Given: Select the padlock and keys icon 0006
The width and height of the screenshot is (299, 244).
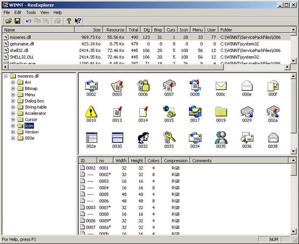Looking at the screenshot, I should click(x=143, y=88).
